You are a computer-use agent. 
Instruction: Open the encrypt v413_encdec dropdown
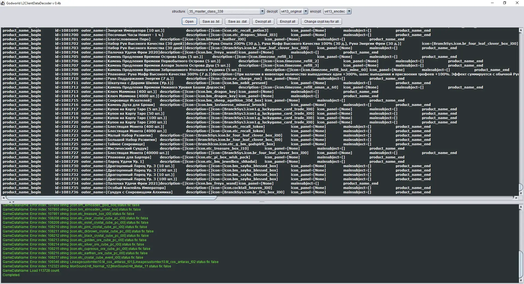point(337,11)
